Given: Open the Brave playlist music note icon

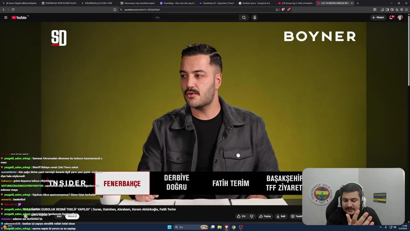Looking at the screenshot, I should (382, 10).
